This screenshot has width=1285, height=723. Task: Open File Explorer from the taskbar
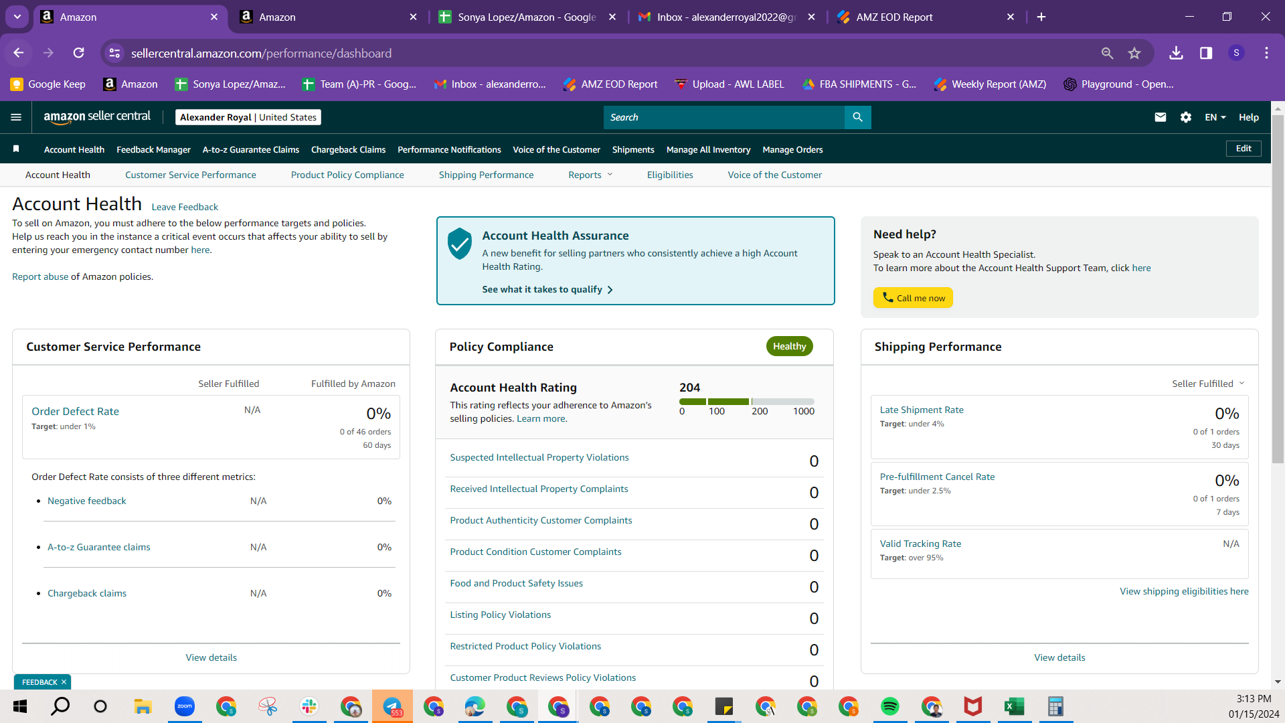pos(143,706)
